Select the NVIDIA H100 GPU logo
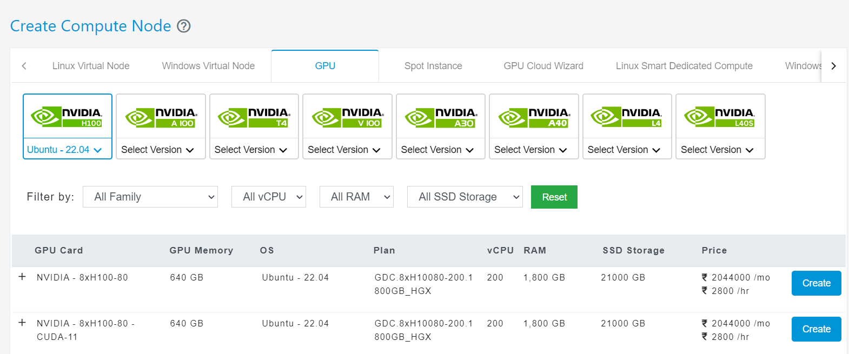The width and height of the screenshot is (849, 354). (67, 117)
